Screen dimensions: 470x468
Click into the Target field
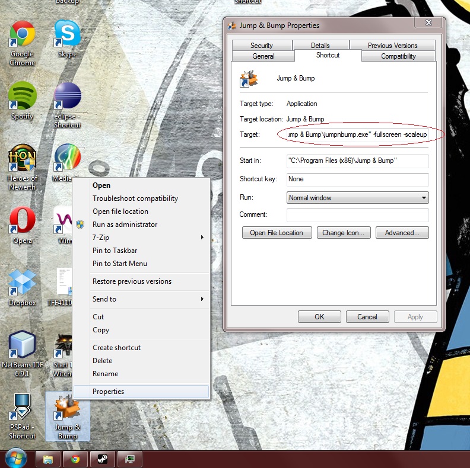(358, 134)
